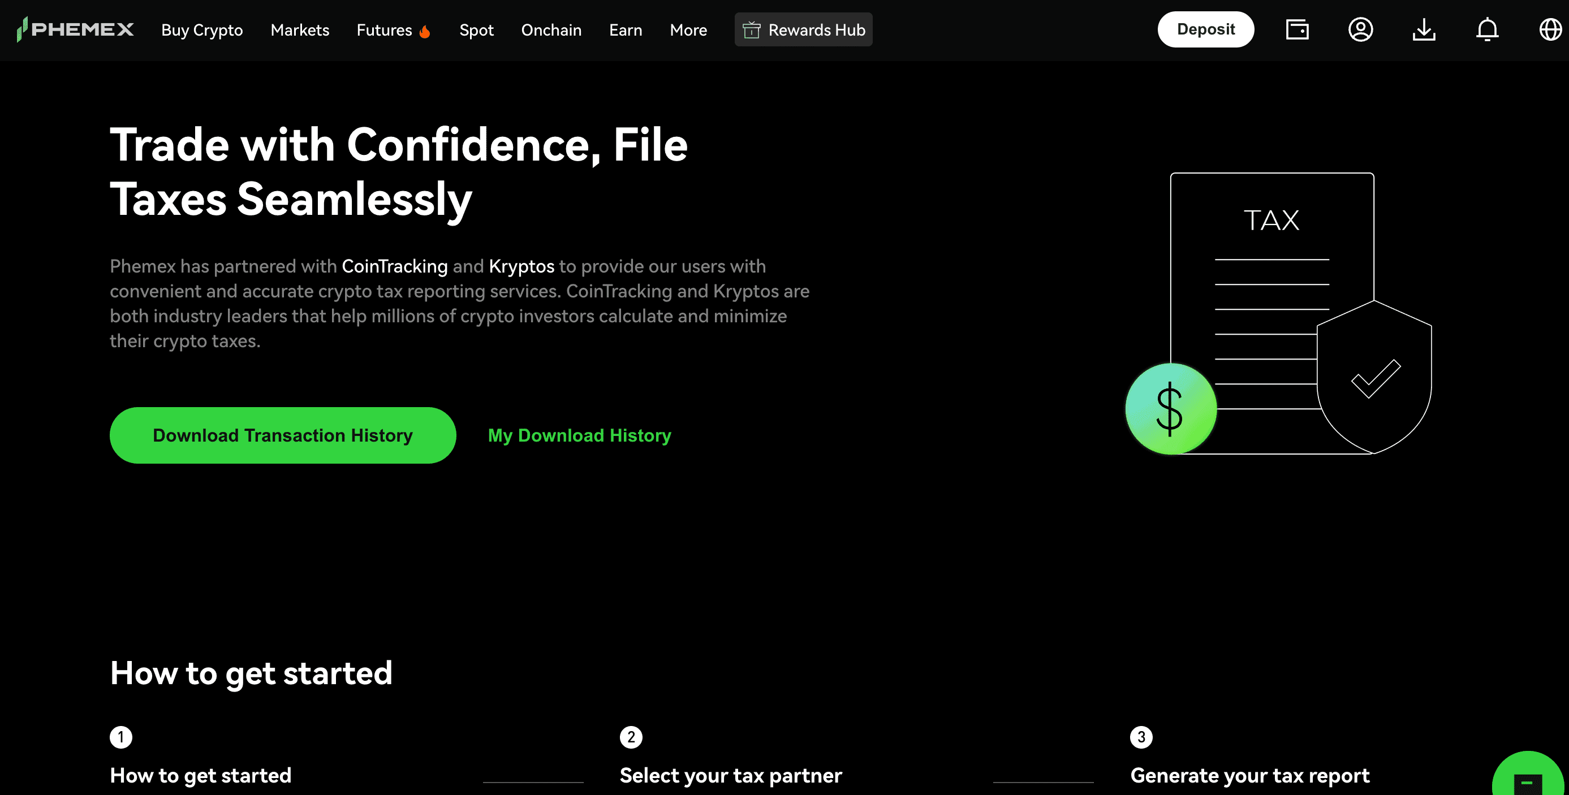This screenshot has width=1569, height=795.
Task: Open My Download History link
Action: (x=579, y=435)
